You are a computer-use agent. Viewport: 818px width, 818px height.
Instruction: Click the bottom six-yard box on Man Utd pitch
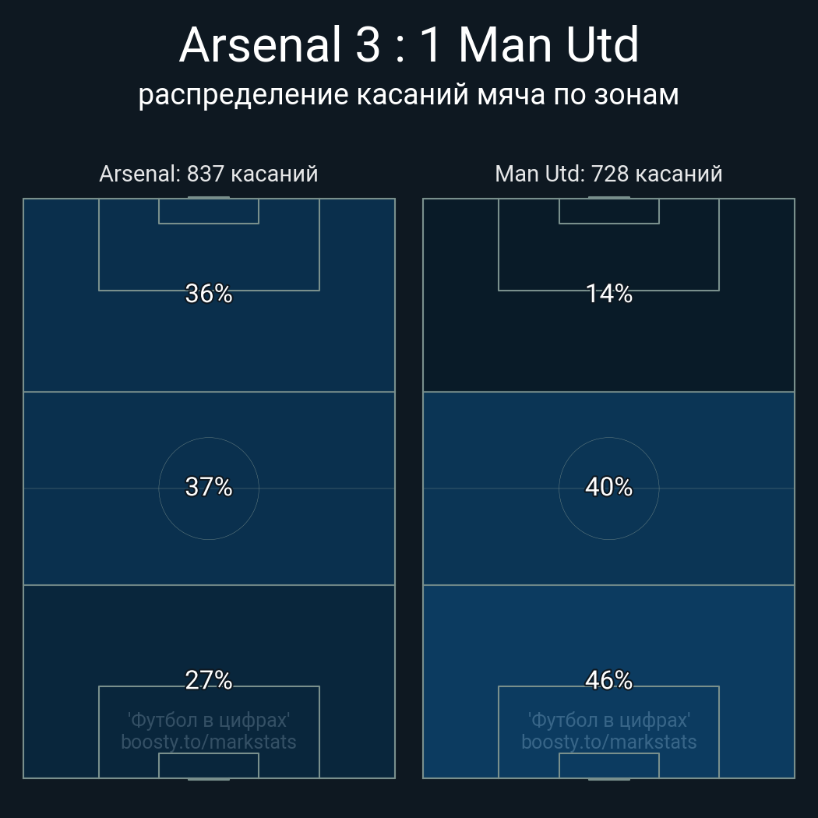(x=608, y=766)
